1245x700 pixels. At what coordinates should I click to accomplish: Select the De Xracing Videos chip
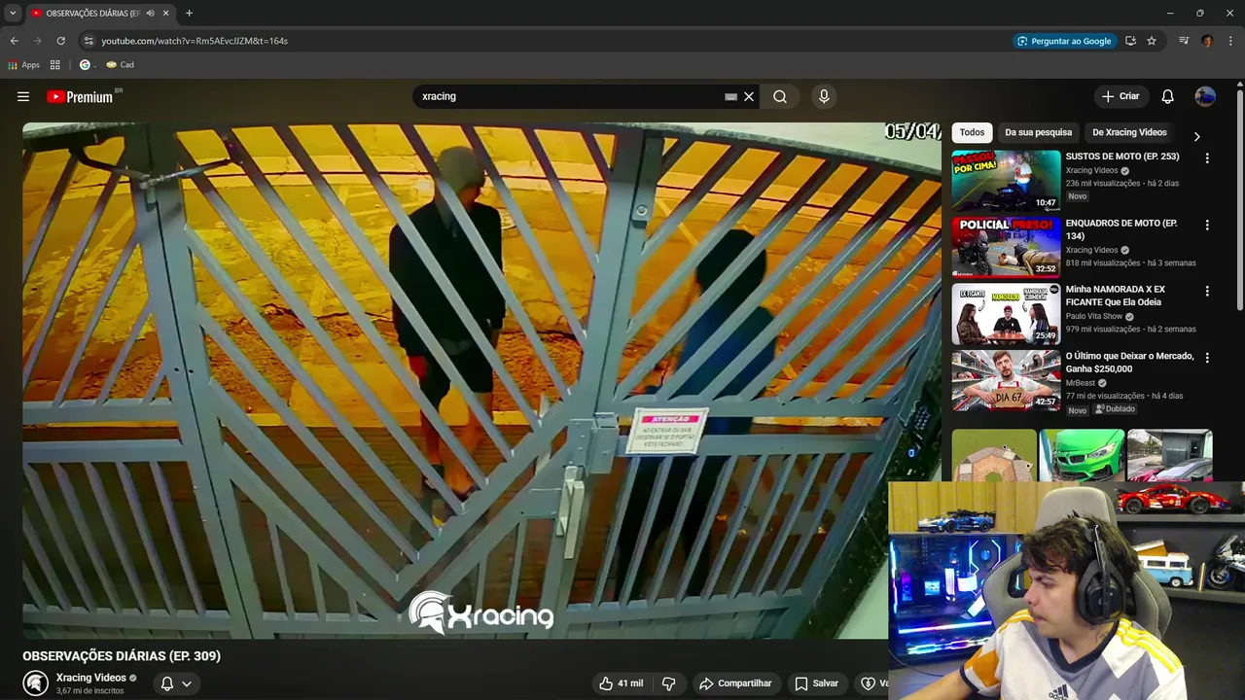pos(1129,132)
